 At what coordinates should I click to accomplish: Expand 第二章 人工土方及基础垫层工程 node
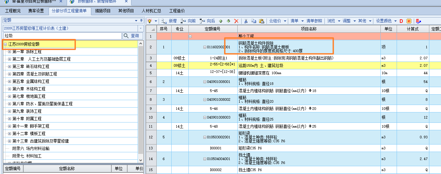tap(9, 59)
